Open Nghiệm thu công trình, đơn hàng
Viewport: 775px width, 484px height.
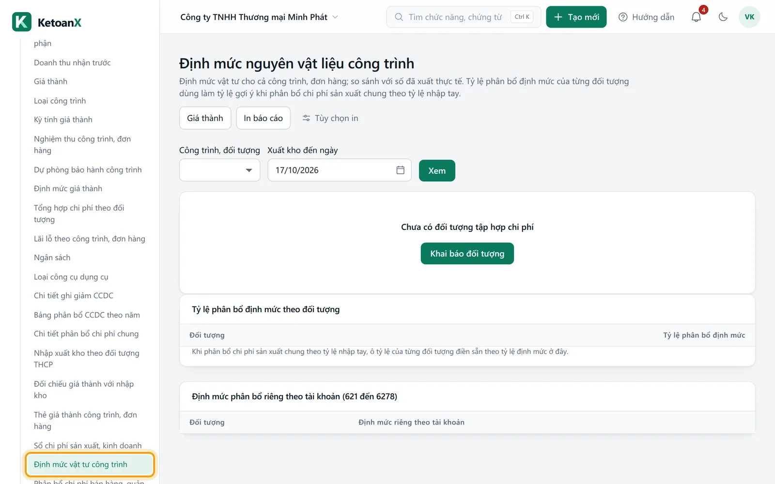(82, 145)
